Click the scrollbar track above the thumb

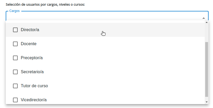point(207,33)
